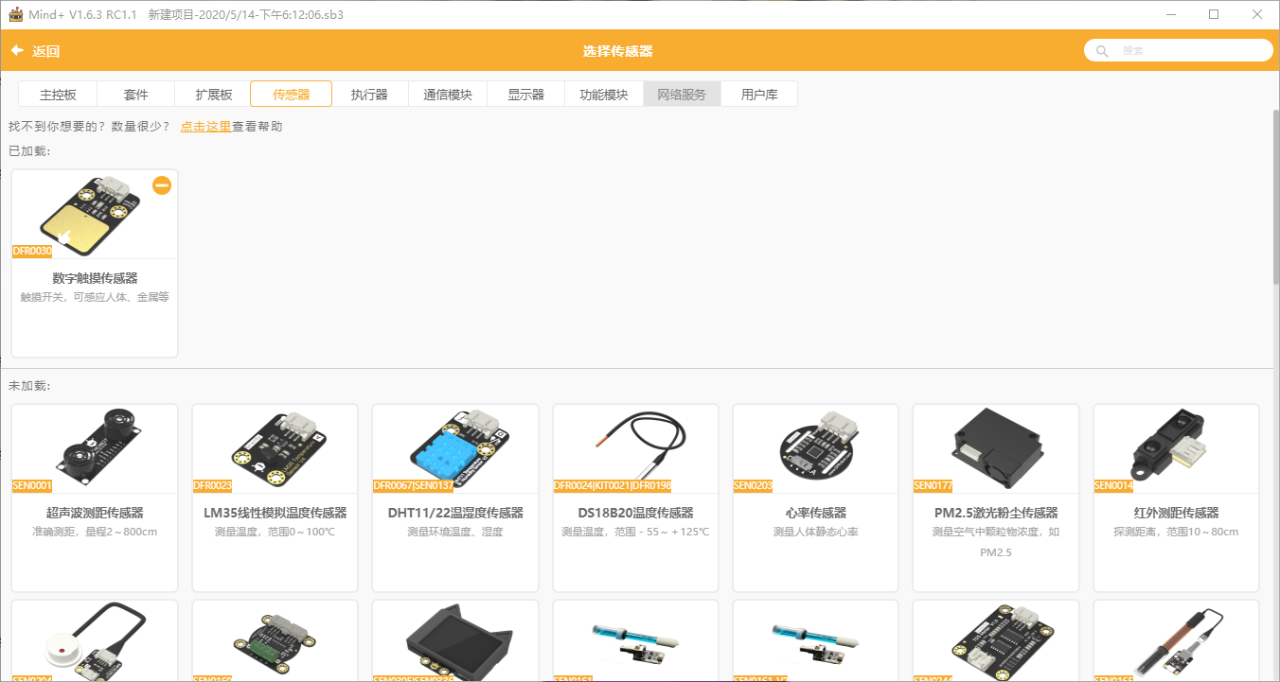Select the DHT11/22 blue sensor image
Viewport: 1280px width, 682px height.
(x=455, y=448)
